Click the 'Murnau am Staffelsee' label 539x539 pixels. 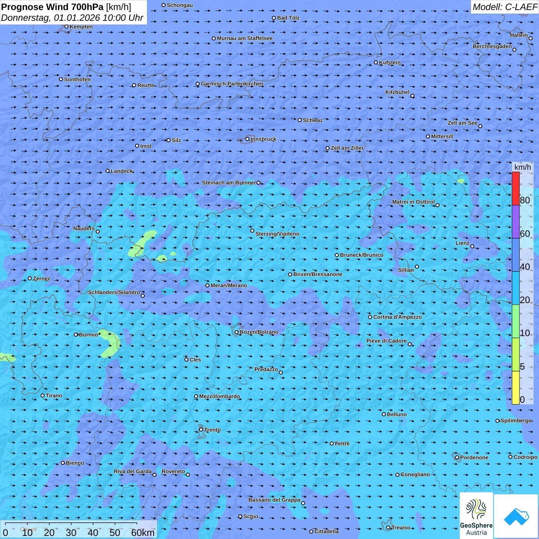coord(245,38)
